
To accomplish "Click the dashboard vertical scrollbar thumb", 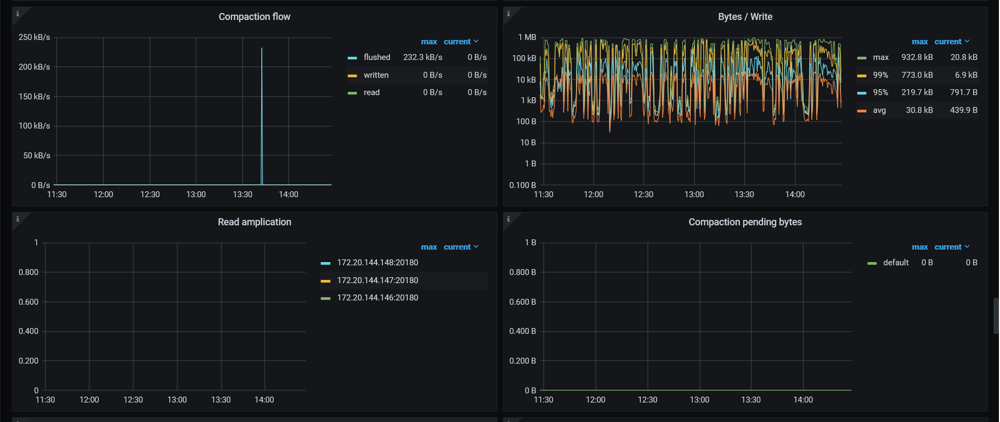I will tap(996, 316).
